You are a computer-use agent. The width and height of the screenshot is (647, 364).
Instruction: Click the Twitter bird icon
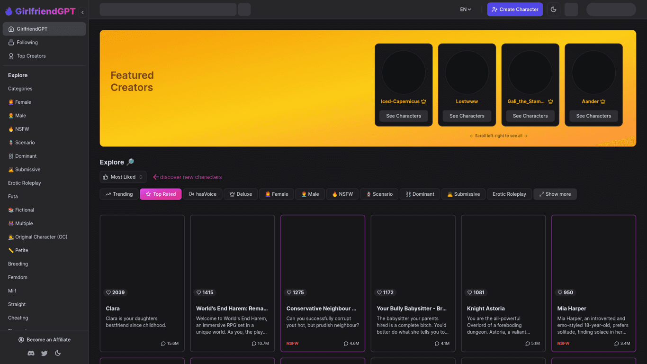(x=44, y=353)
